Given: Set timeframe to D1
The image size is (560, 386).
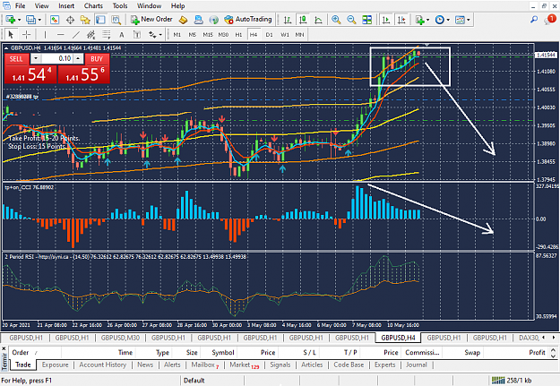Looking at the screenshot, I should click(270, 34).
